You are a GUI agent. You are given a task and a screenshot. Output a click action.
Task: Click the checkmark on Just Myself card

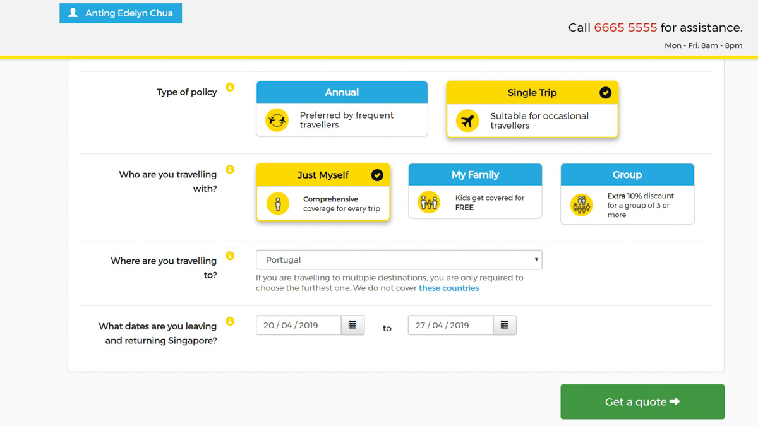point(377,175)
